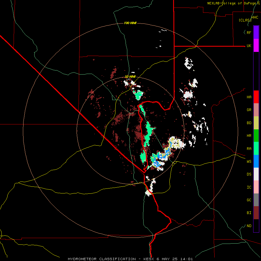Click the magenta UK legend color swatch
The image size is (261, 261).
[x=256, y=46]
